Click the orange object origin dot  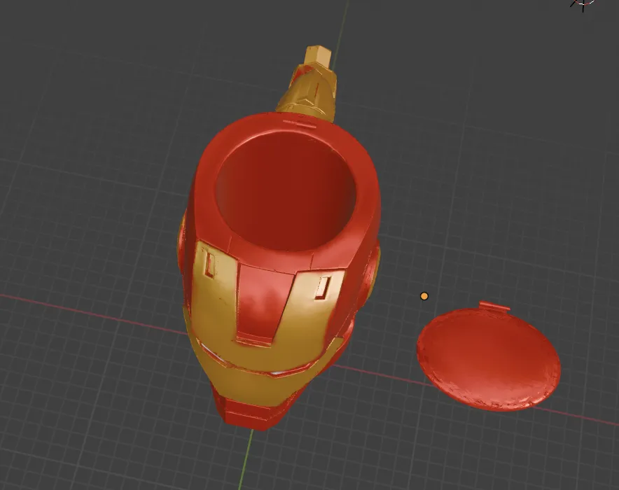424,296
